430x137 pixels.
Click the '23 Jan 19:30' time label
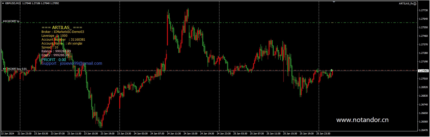(107, 134)
